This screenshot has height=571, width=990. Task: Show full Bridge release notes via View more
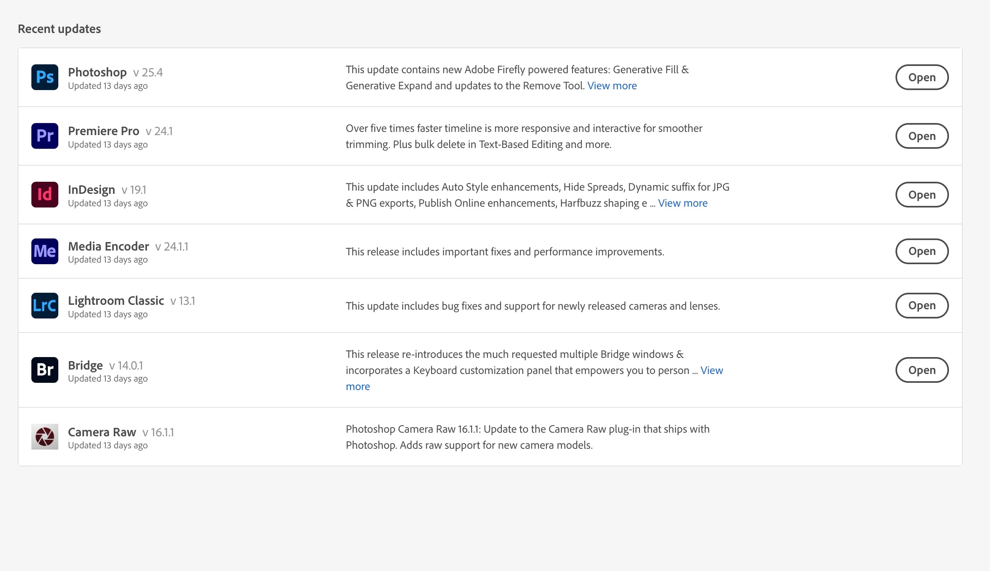click(x=711, y=370)
